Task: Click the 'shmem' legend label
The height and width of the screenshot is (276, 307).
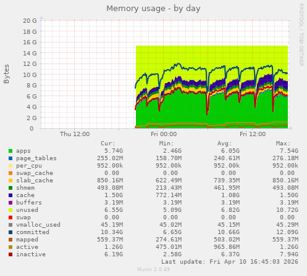Action: [x=25, y=188]
